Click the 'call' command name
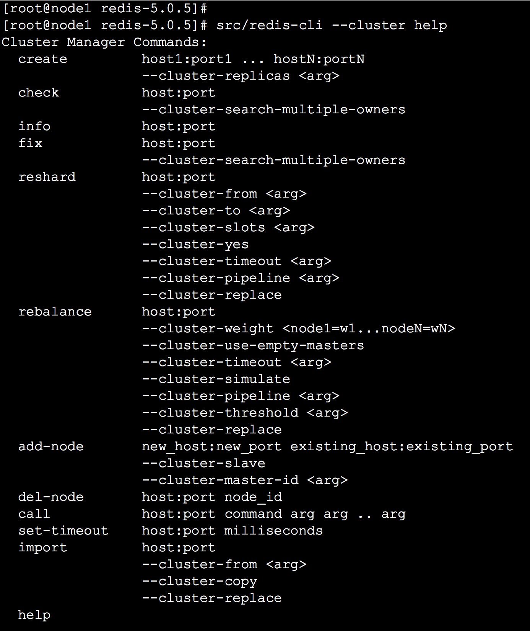Screen dimensions: 530x631 click(x=34, y=514)
